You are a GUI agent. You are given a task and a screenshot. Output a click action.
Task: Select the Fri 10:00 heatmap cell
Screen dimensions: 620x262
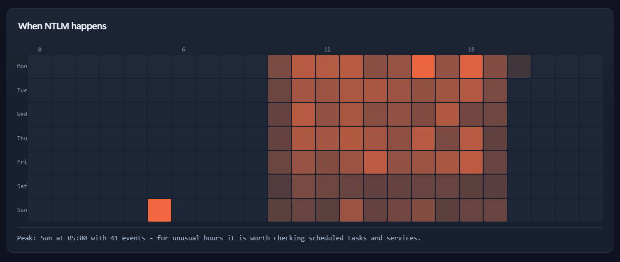[x=280, y=162]
